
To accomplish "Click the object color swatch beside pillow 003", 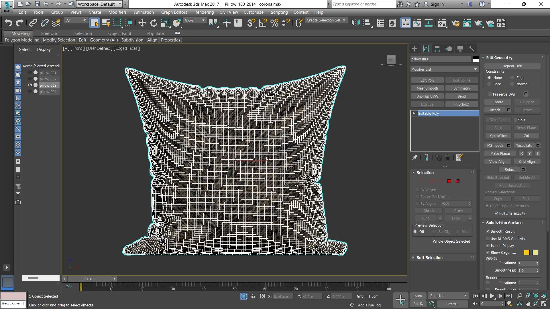I will 476,59.
